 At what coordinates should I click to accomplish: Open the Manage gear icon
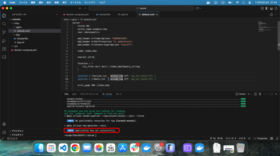4,132
